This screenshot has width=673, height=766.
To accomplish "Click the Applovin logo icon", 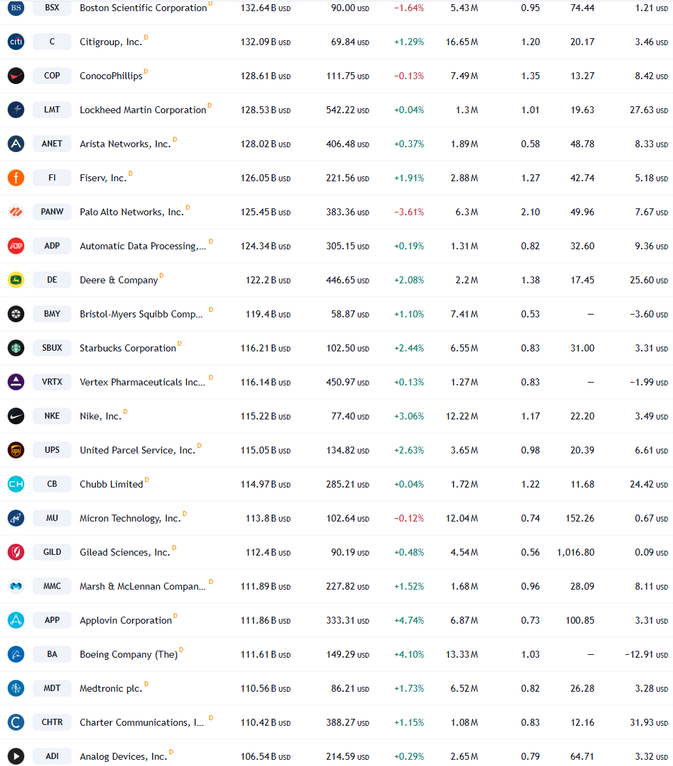I will coord(16,620).
